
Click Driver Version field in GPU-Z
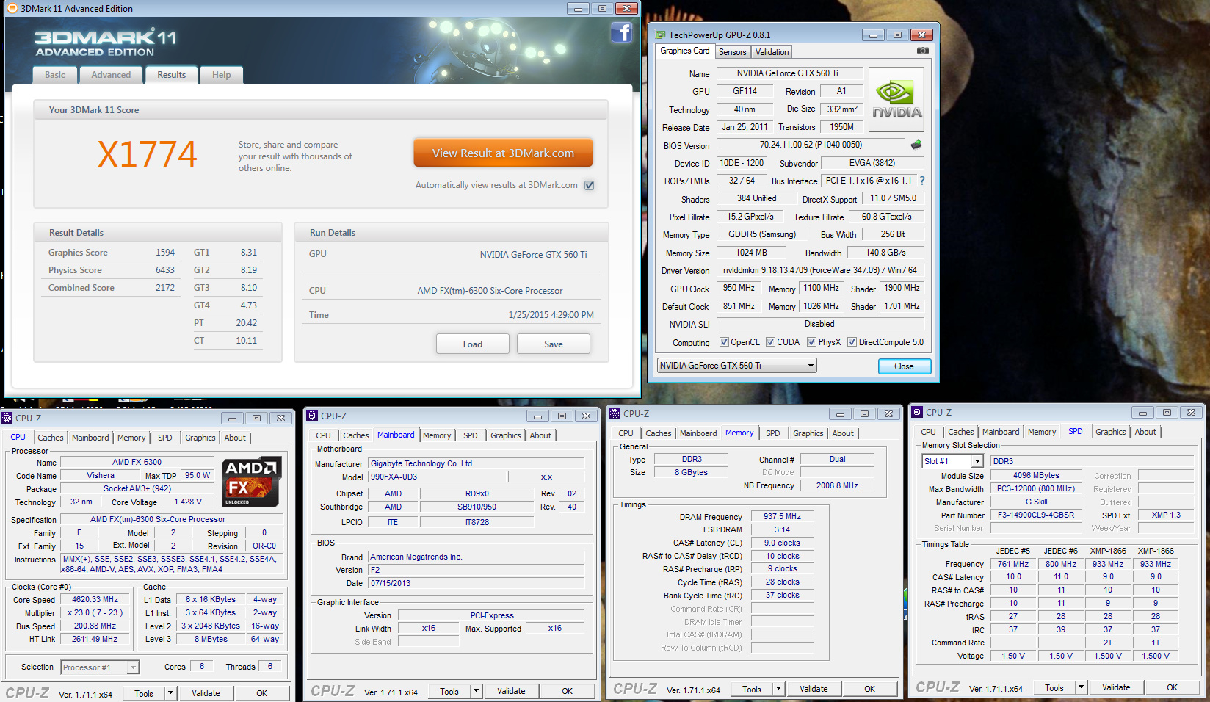click(820, 270)
